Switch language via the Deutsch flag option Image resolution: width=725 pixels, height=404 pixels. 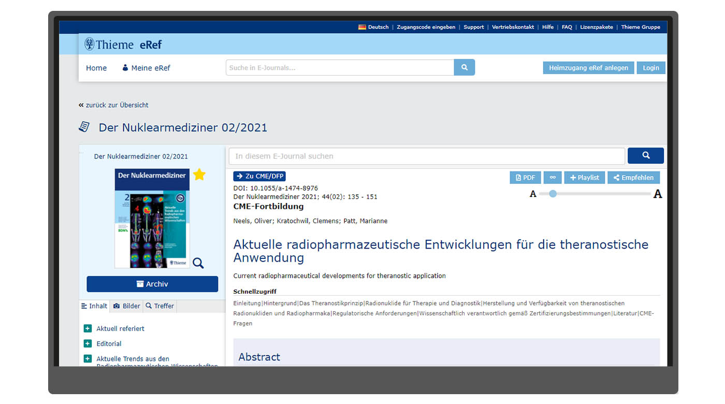[373, 27]
